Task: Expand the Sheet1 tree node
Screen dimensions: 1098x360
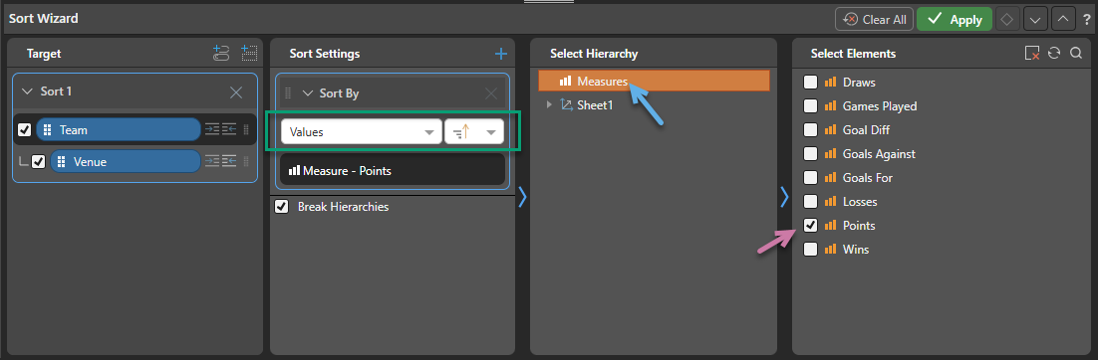Action: coord(550,104)
